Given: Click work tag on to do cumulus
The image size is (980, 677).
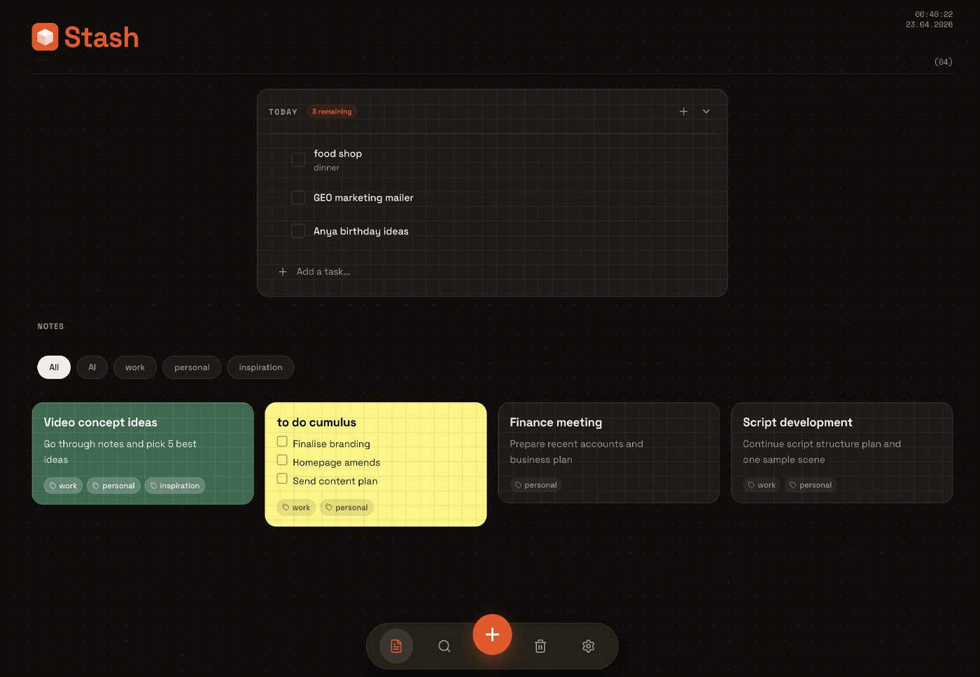Looking at the screenshot, I should point(296,508).
